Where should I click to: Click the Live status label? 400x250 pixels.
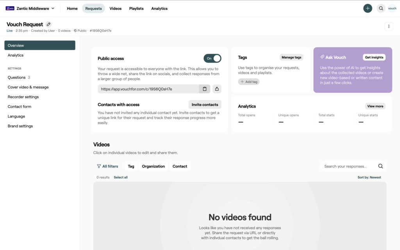[x=9, y=30]
